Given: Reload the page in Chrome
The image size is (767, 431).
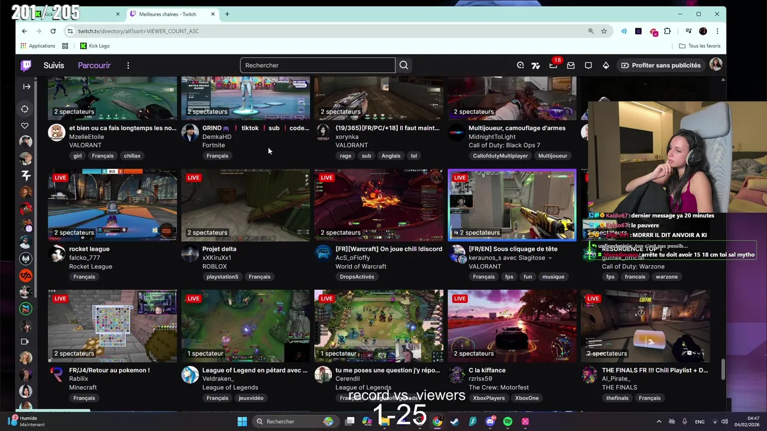Looking at the screenshot, I should [x=53, y=31].
